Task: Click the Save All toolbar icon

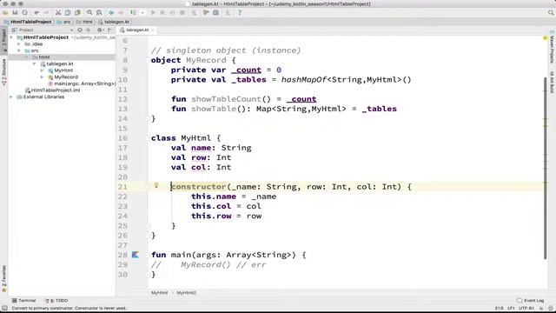Action: [15, 13]
